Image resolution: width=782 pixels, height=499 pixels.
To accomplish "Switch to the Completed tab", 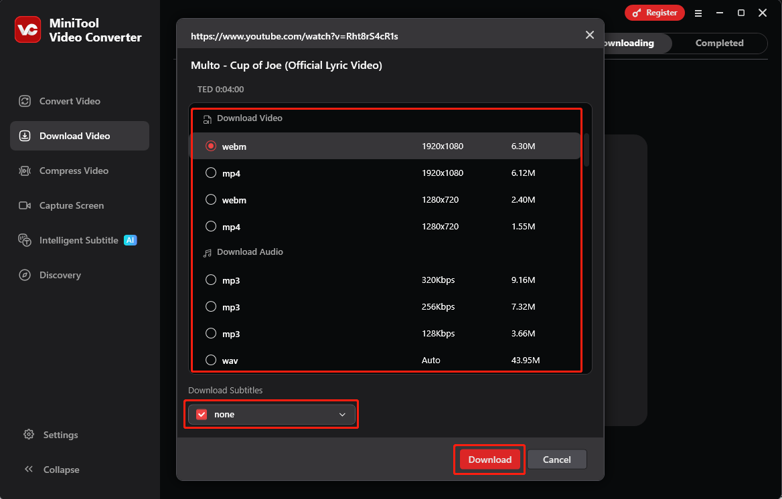I will tap(719, 43).
